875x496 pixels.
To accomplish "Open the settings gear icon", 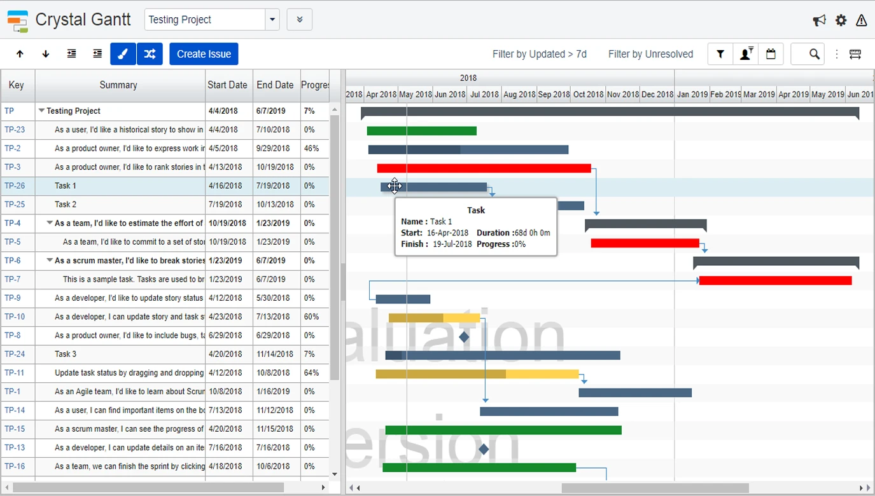I will coord(841,20).
